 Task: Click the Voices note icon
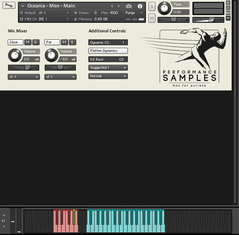[x=76, y=13]
